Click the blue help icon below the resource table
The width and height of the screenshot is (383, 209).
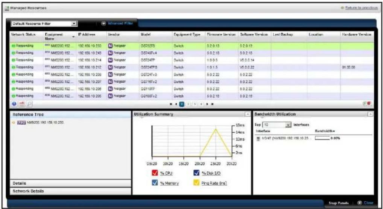click(14, 104)
